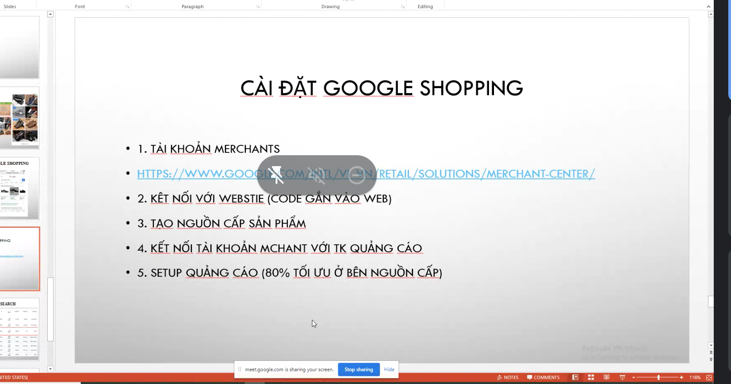
Task: Click the drag handle of the sharing notification bar
Action: (x=240, y=369)
